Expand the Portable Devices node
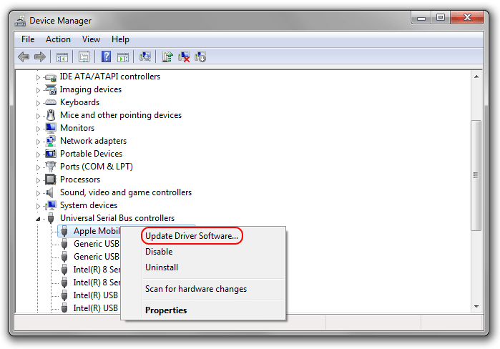This screenshot has width=500, height=349. 38,154
